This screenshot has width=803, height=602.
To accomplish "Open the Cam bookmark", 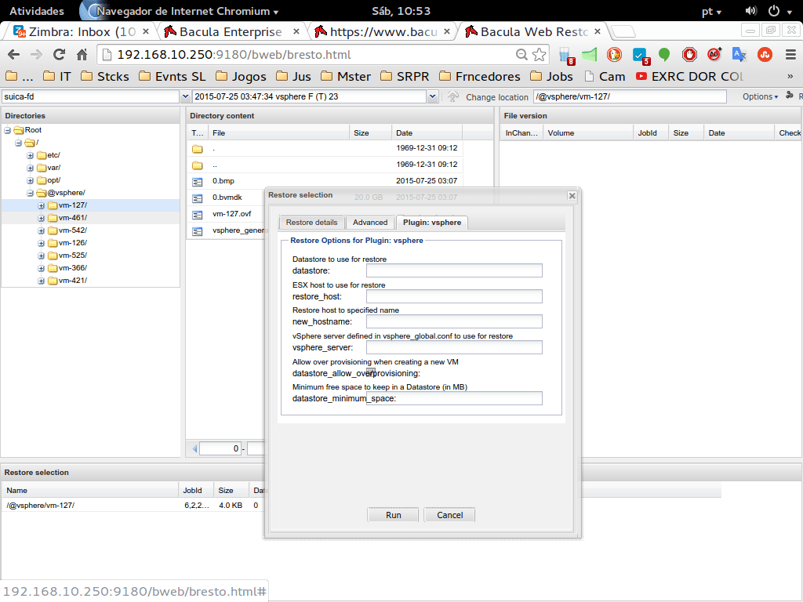I will (605, 76).
